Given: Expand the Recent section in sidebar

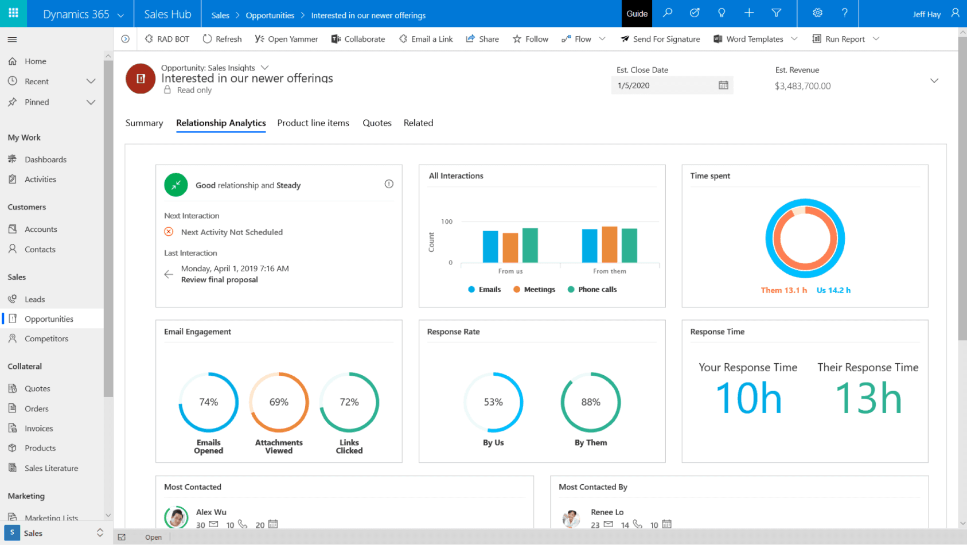Looking at the screenshot, I should click(91, 81).
